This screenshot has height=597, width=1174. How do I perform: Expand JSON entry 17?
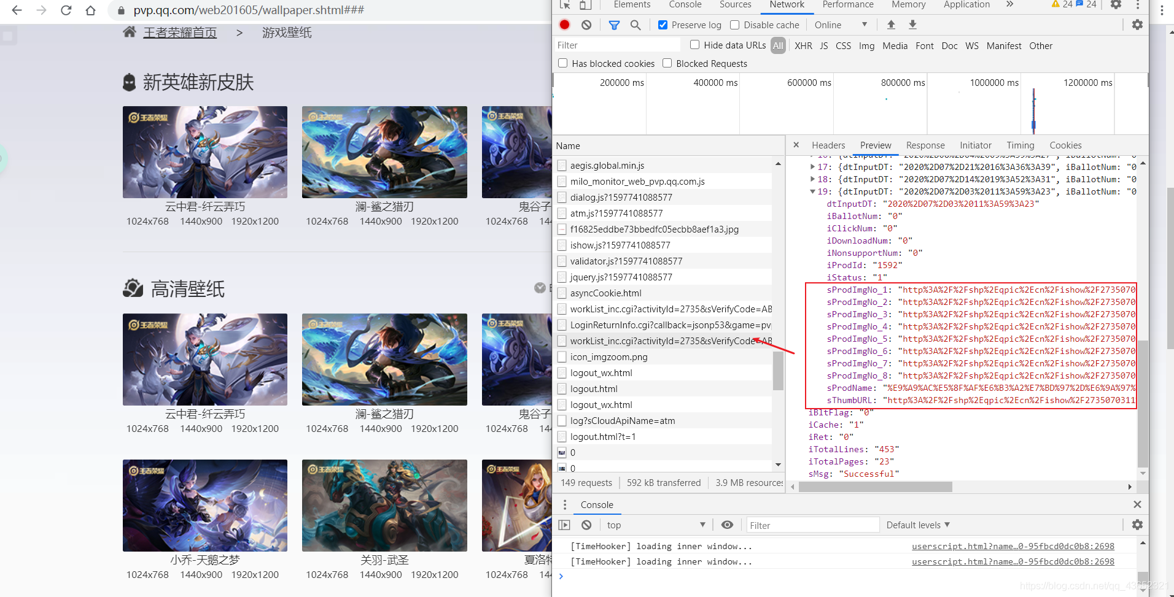[x=812, y=166]
